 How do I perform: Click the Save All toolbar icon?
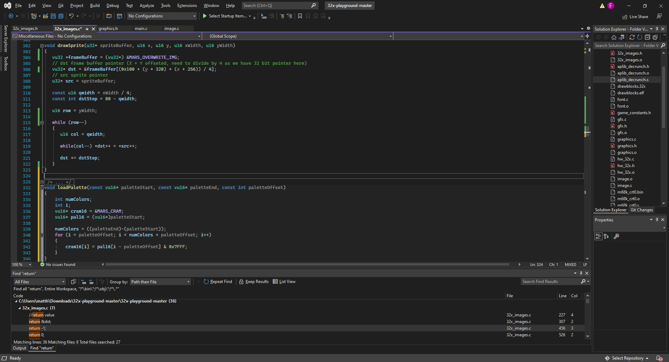[61, 16]
